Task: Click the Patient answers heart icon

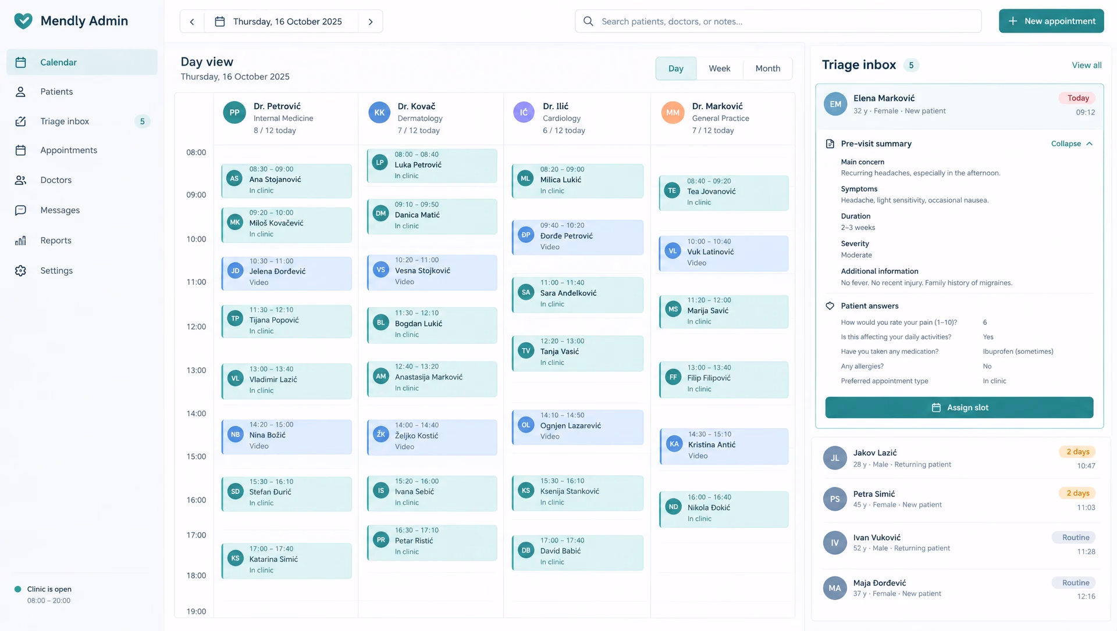Action: (x=830, y=306)
